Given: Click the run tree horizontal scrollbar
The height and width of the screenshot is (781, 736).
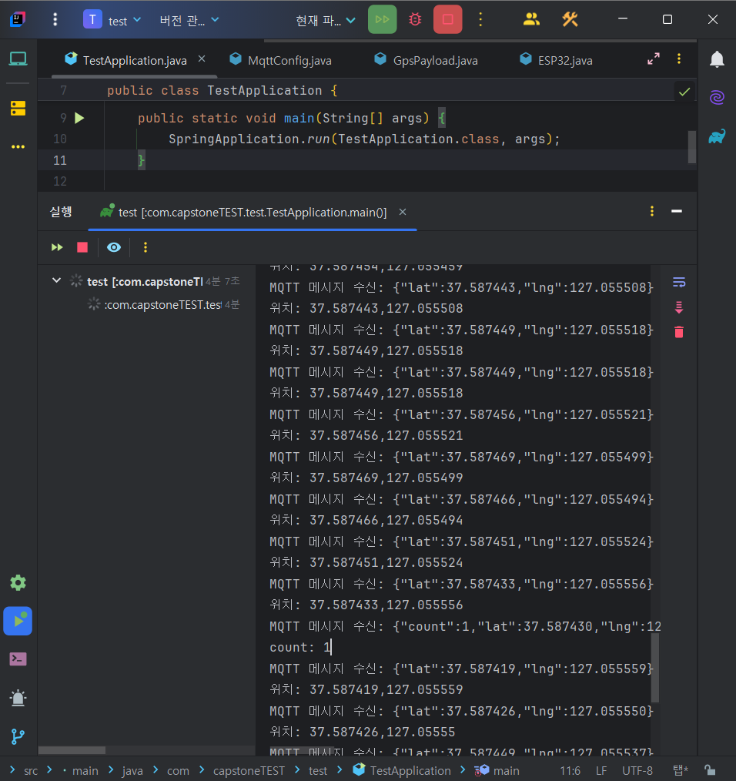Looking at the screenshot, I should point(72,750).
